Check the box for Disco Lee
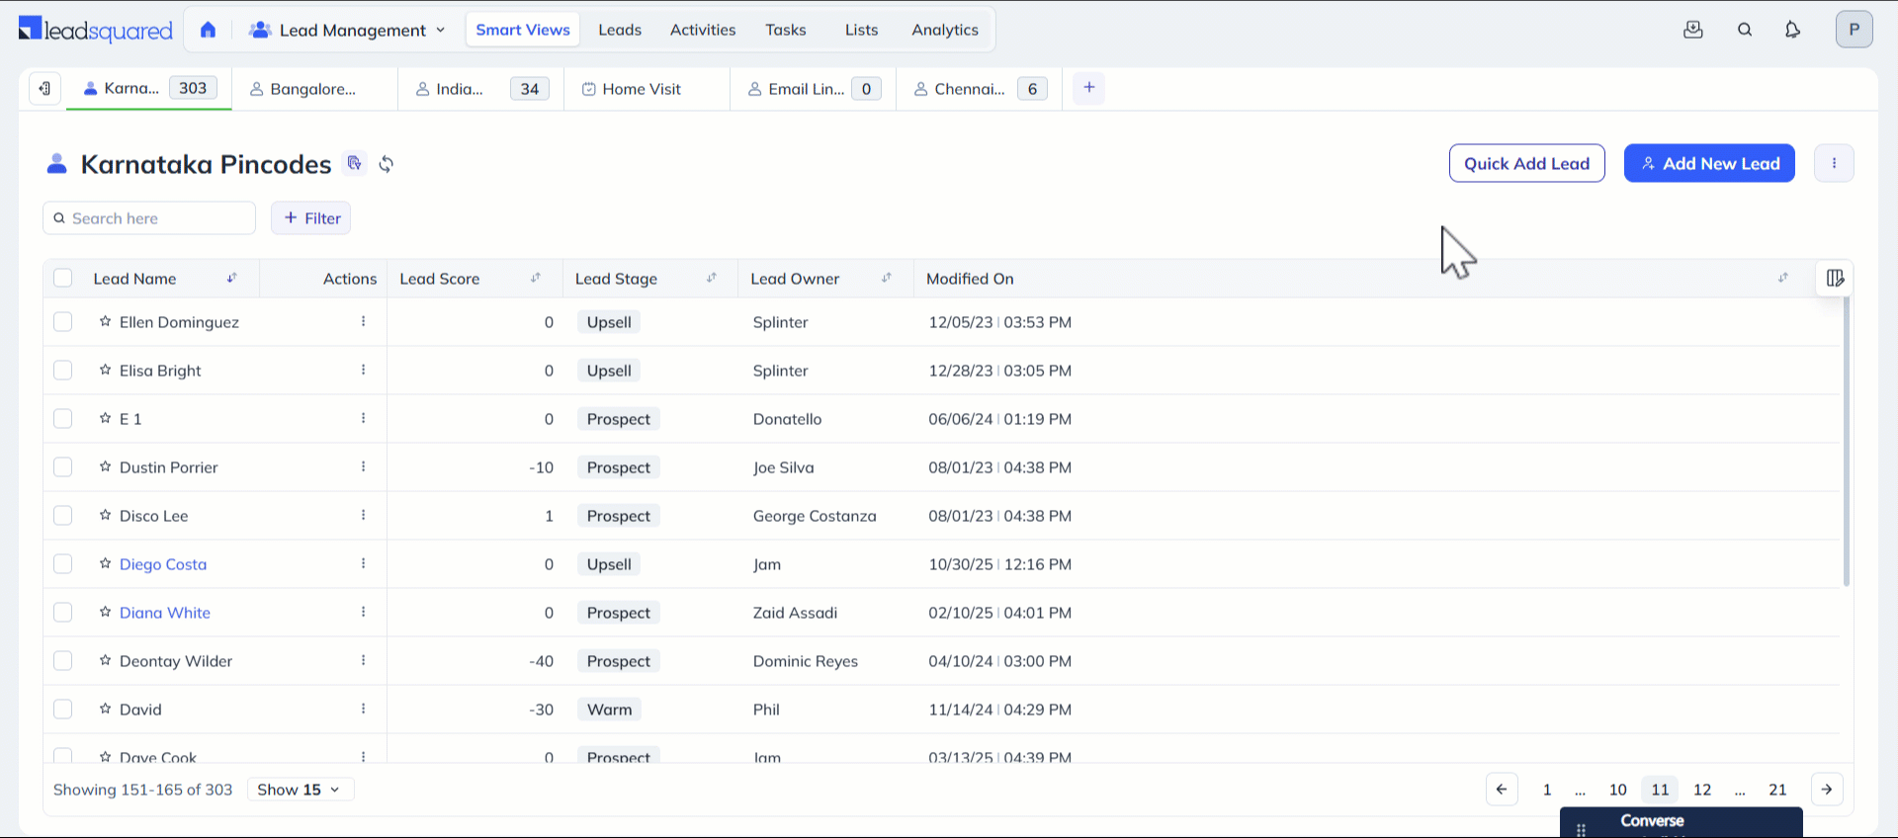This screenshot has height=838, width=1898. coord(63,516)
